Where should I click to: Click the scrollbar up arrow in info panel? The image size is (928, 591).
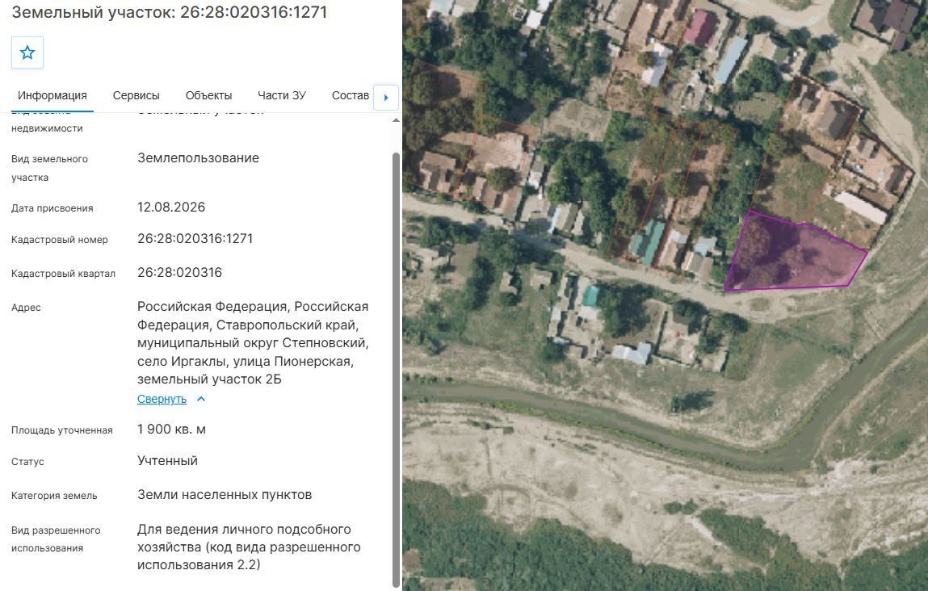396,120
